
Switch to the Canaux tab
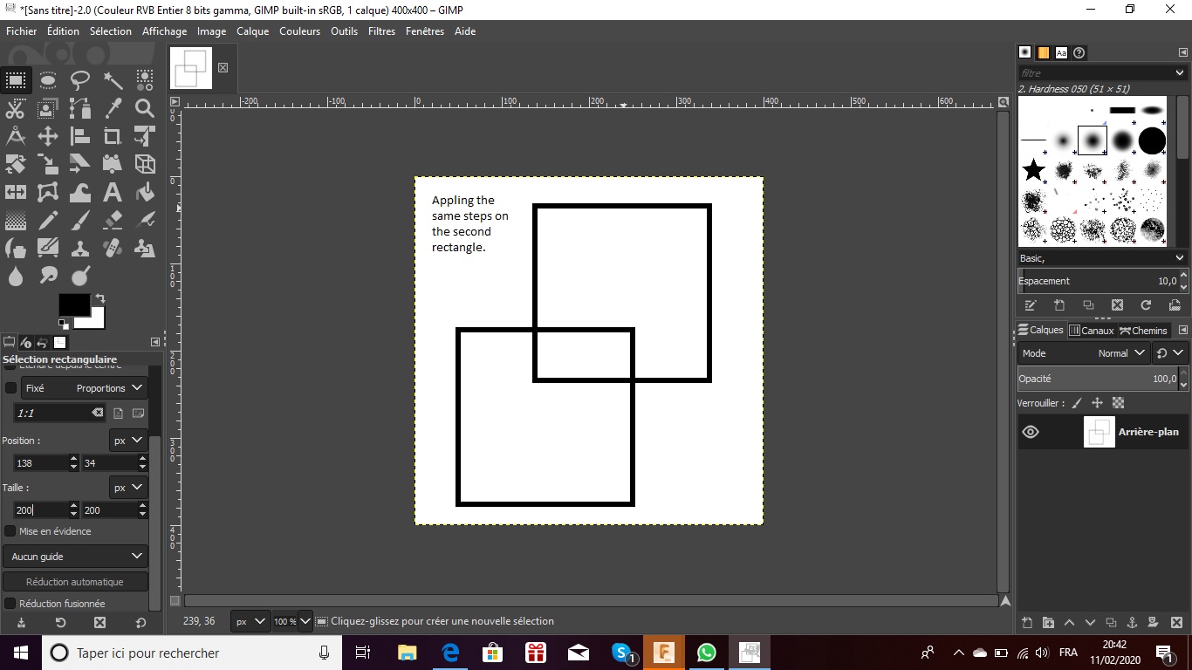point(1092,331)
